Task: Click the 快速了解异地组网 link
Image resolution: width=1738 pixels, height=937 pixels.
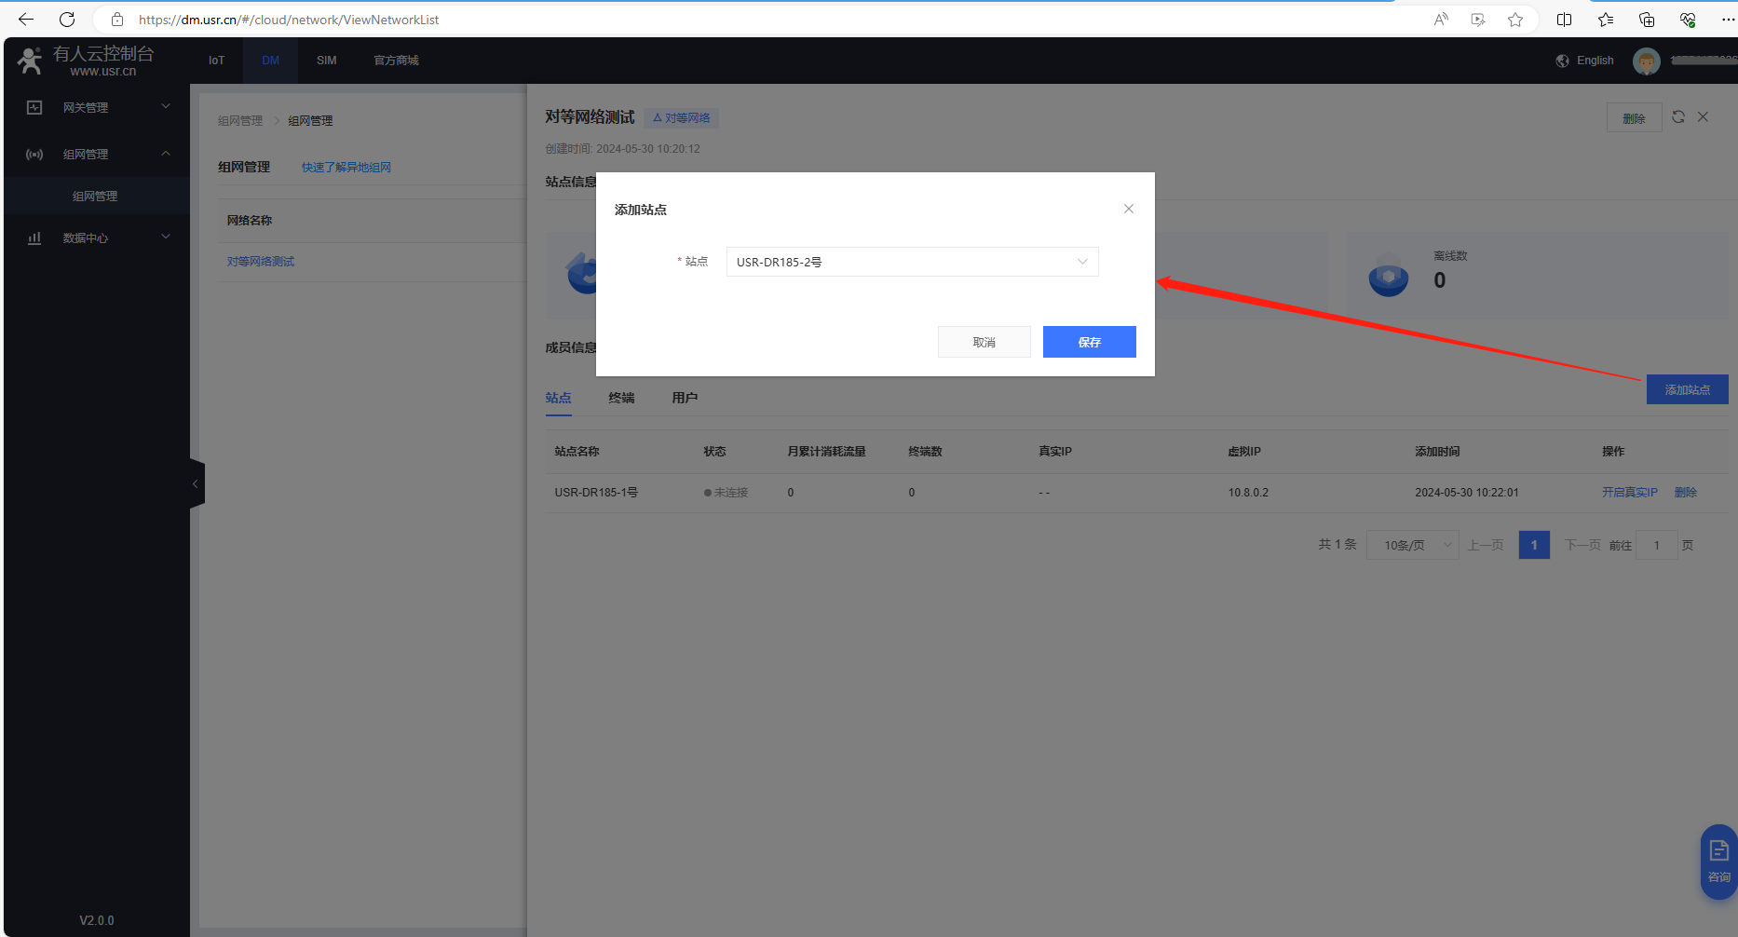Action: tap(346, 168)
